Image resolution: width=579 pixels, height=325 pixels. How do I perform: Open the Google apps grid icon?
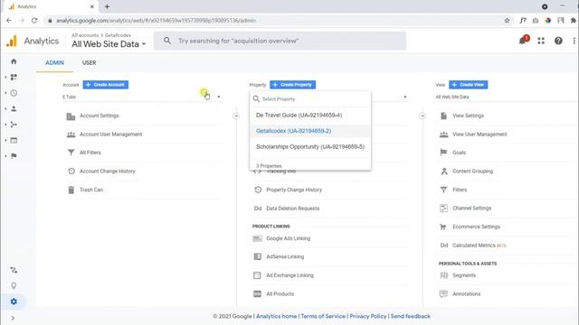pos(541,41)
